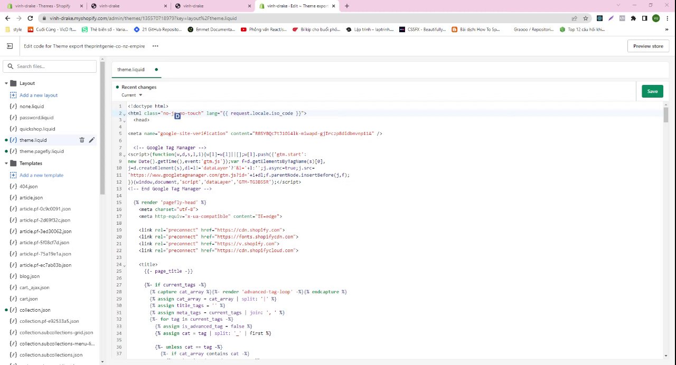Open a new browser tab

[x=346, y=6]
